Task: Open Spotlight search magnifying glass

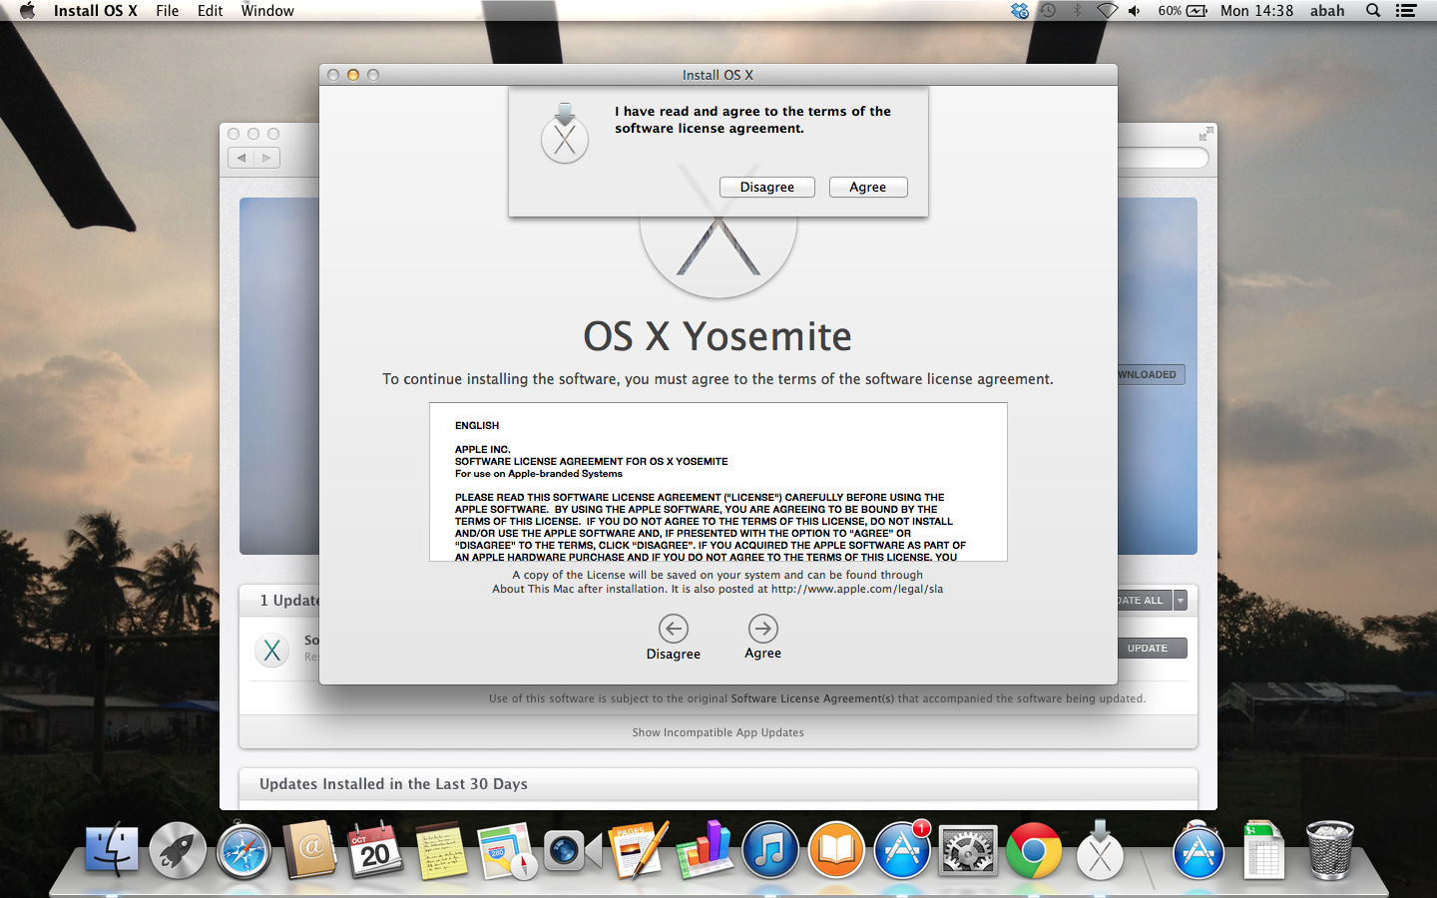Action: click(x=1373, y=11)
